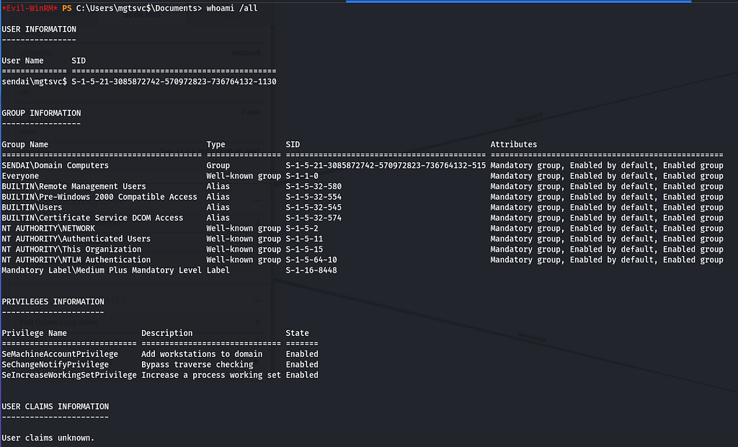Click 'Label' type in Mandatory Label row
The width and height of the screenshot is (738, 447).
[x=218, y=270]
